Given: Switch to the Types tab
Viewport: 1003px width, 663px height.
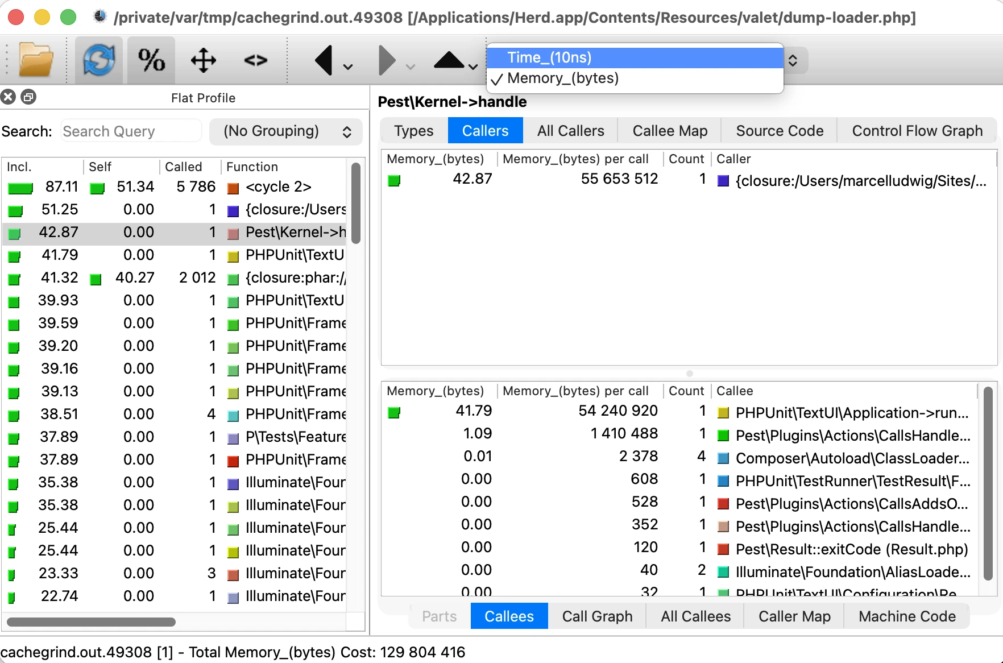Looking at the screenshot, I should [414, 131].
